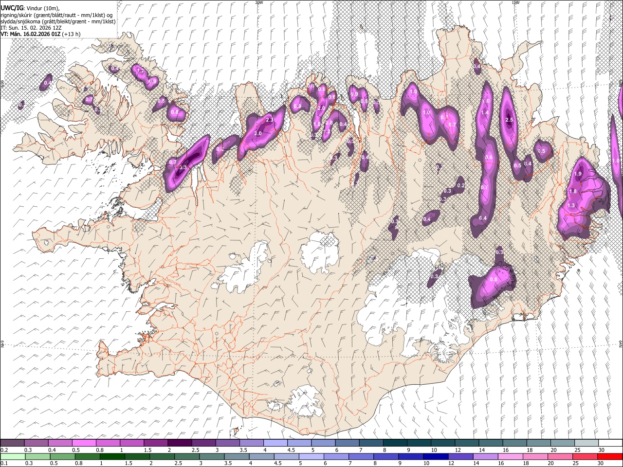Click the 3.3 precipitation value on map
This screenshot has width=623, height=467.
pyautogui.click(x=183, y=168)
